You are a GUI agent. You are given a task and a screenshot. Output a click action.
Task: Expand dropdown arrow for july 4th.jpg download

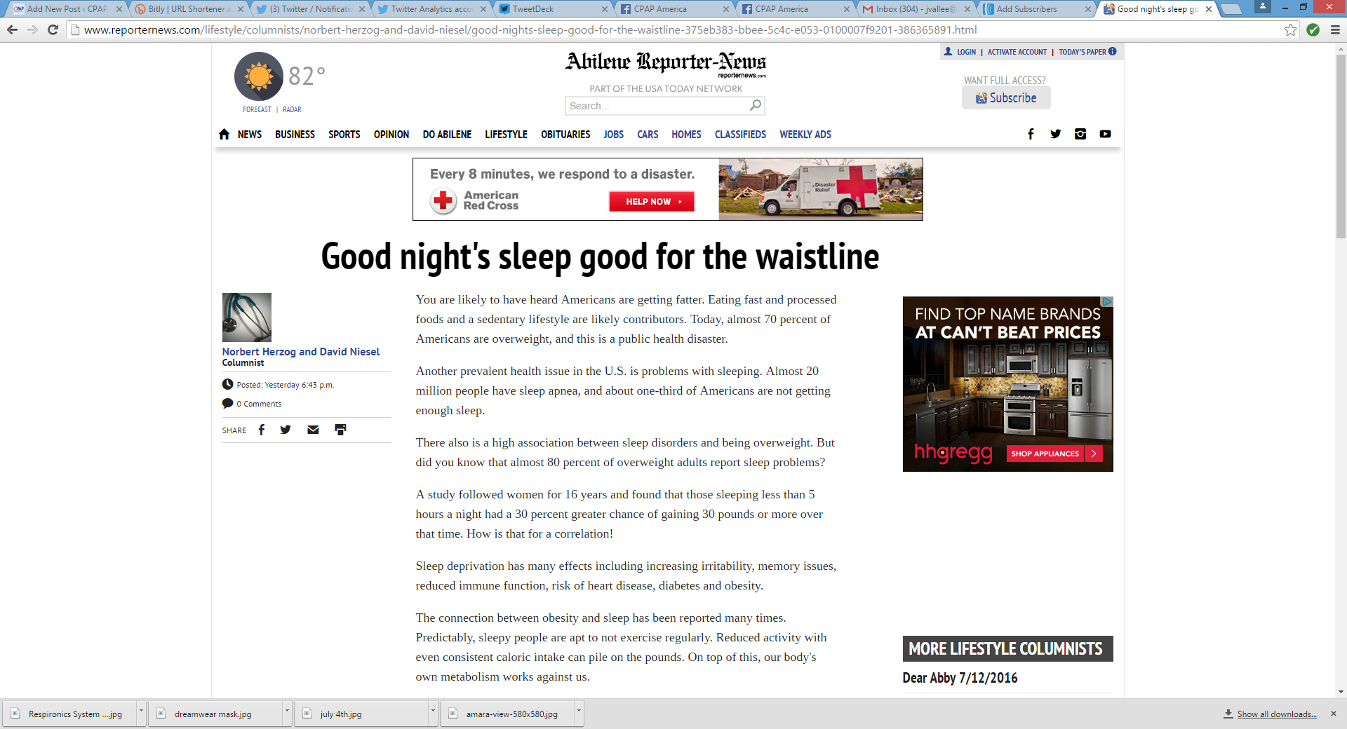point(433,711)
